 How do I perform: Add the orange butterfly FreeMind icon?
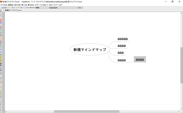point(1,93)
